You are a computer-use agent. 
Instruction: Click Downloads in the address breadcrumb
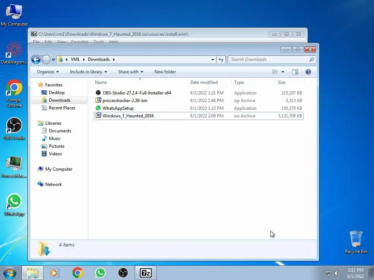[x=99, y=59]
